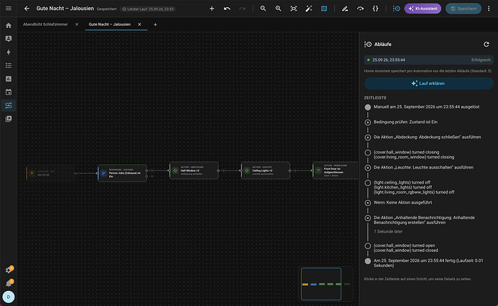
Task: Select 'Abdeckung schließen' action timeline step
Action: coord(427,138)
